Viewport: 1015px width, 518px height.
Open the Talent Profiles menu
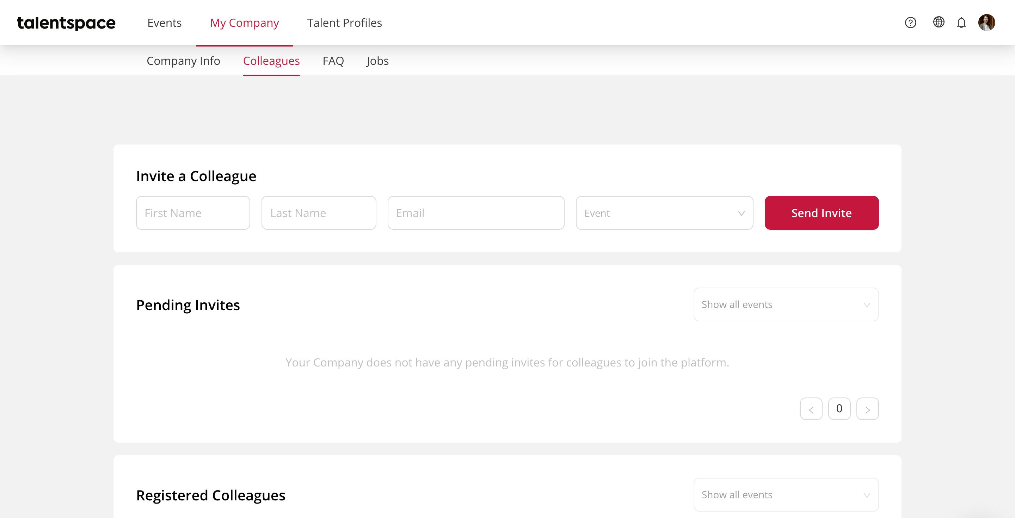tap(344, 23)
